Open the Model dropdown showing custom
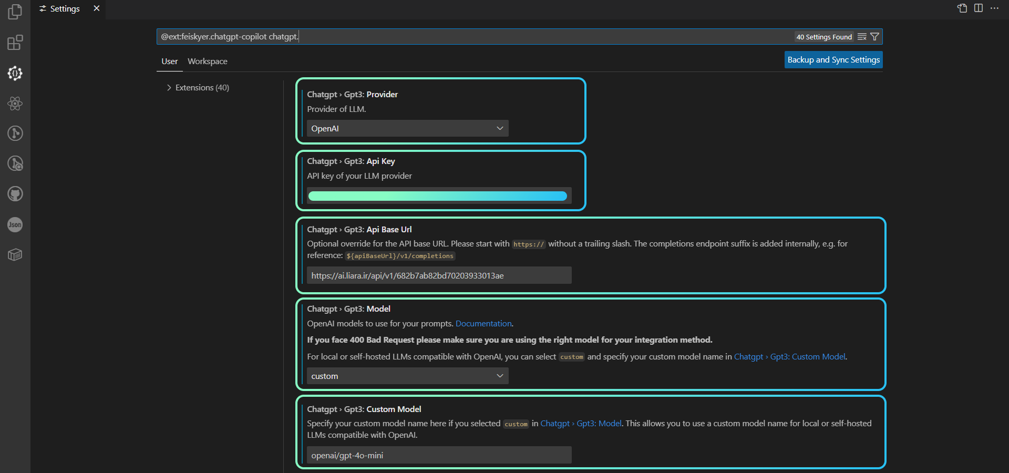This screenshot has width=1009, height=473. (x=408, y=376)
